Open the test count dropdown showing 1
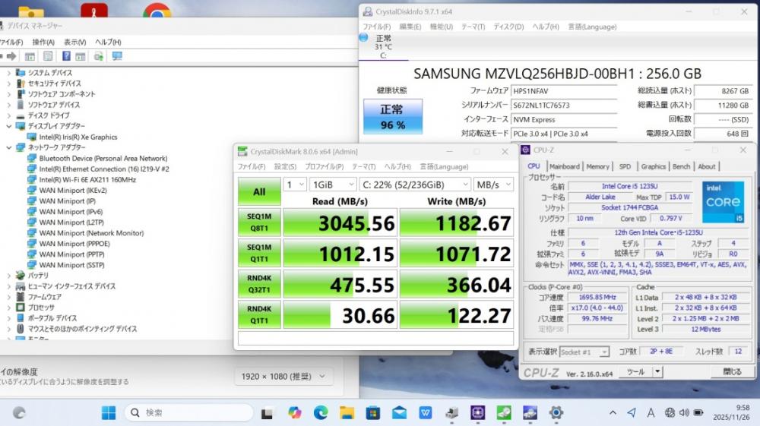760x426 pixels. [x=295, y=185]
